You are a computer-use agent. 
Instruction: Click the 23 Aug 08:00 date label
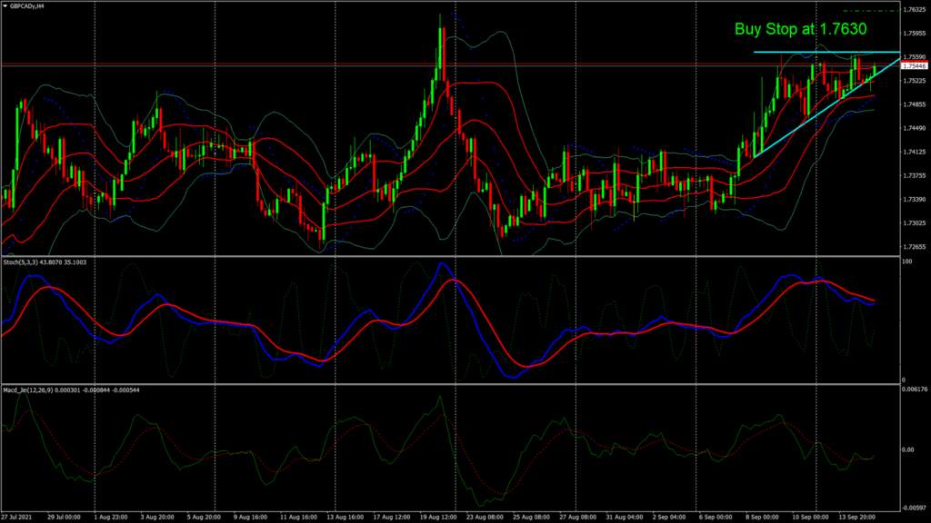point(486,517)
